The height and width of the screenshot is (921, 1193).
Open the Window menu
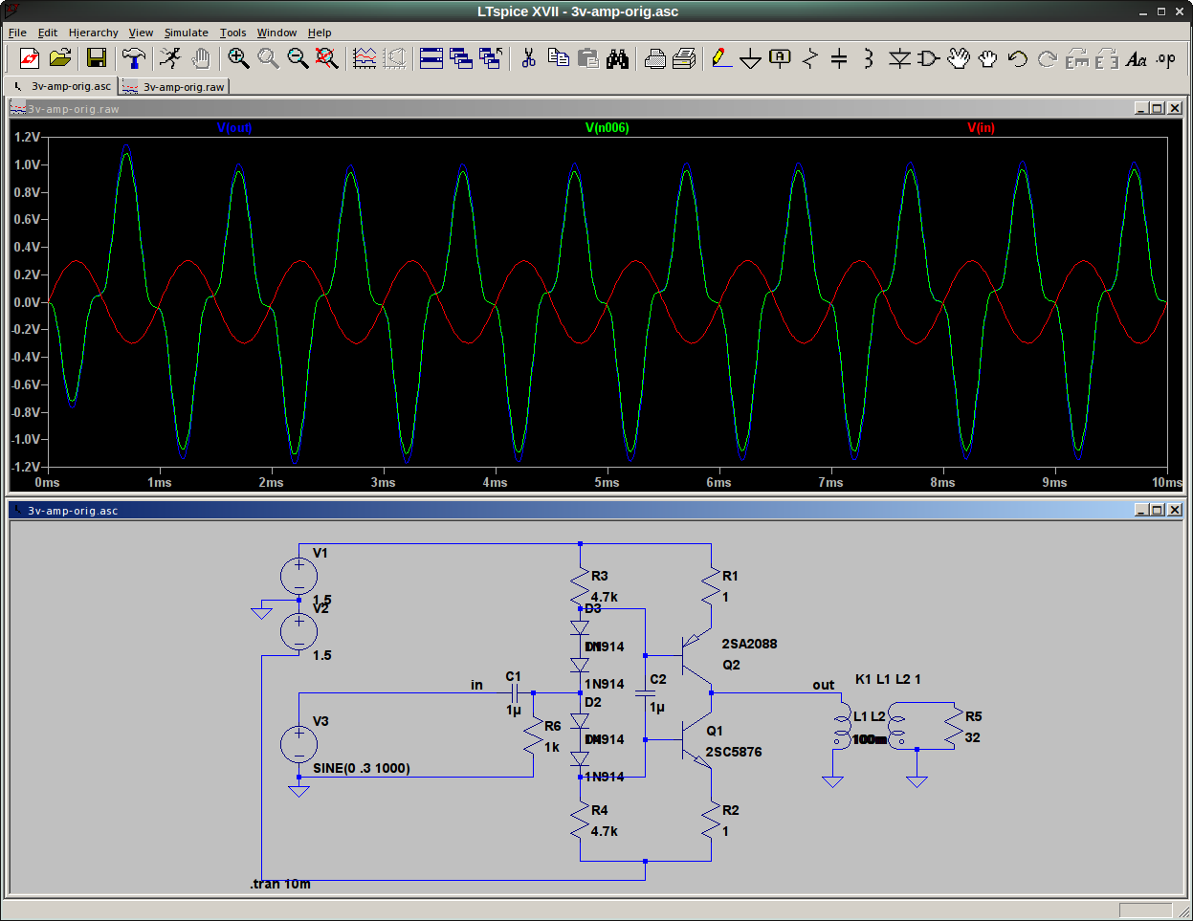(277, 33)
